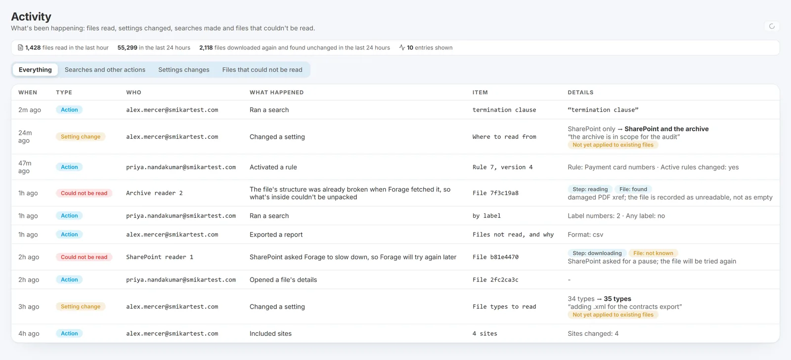Click the Exported a report entry
The width and height of the screenshot is (791, 360).
[276, 235]
